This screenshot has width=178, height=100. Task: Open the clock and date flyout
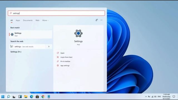pyautogui.click(x=166, y=97)
